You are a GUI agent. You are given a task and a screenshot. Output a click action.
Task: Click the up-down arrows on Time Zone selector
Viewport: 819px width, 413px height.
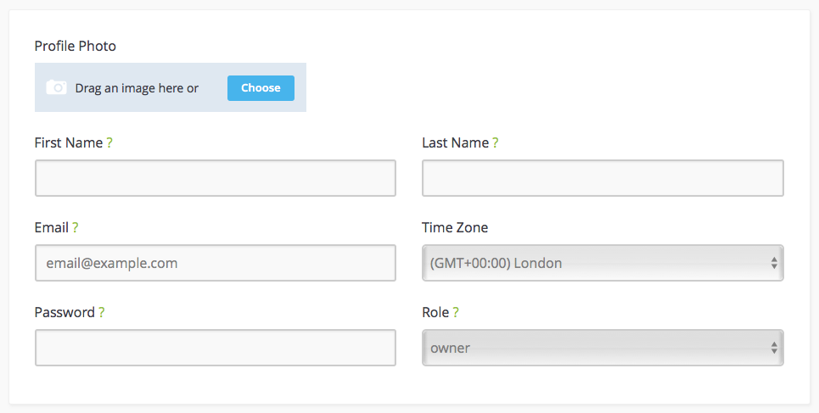pyautogui.click(x=774, y=263)
